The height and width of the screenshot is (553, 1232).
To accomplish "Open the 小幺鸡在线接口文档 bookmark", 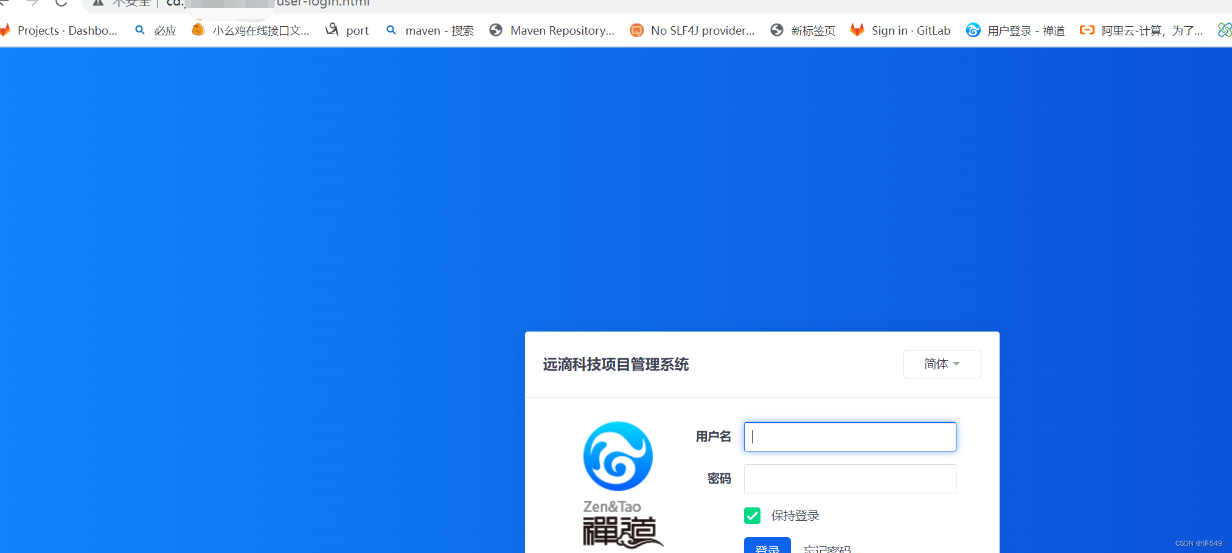I will [251, 30].
